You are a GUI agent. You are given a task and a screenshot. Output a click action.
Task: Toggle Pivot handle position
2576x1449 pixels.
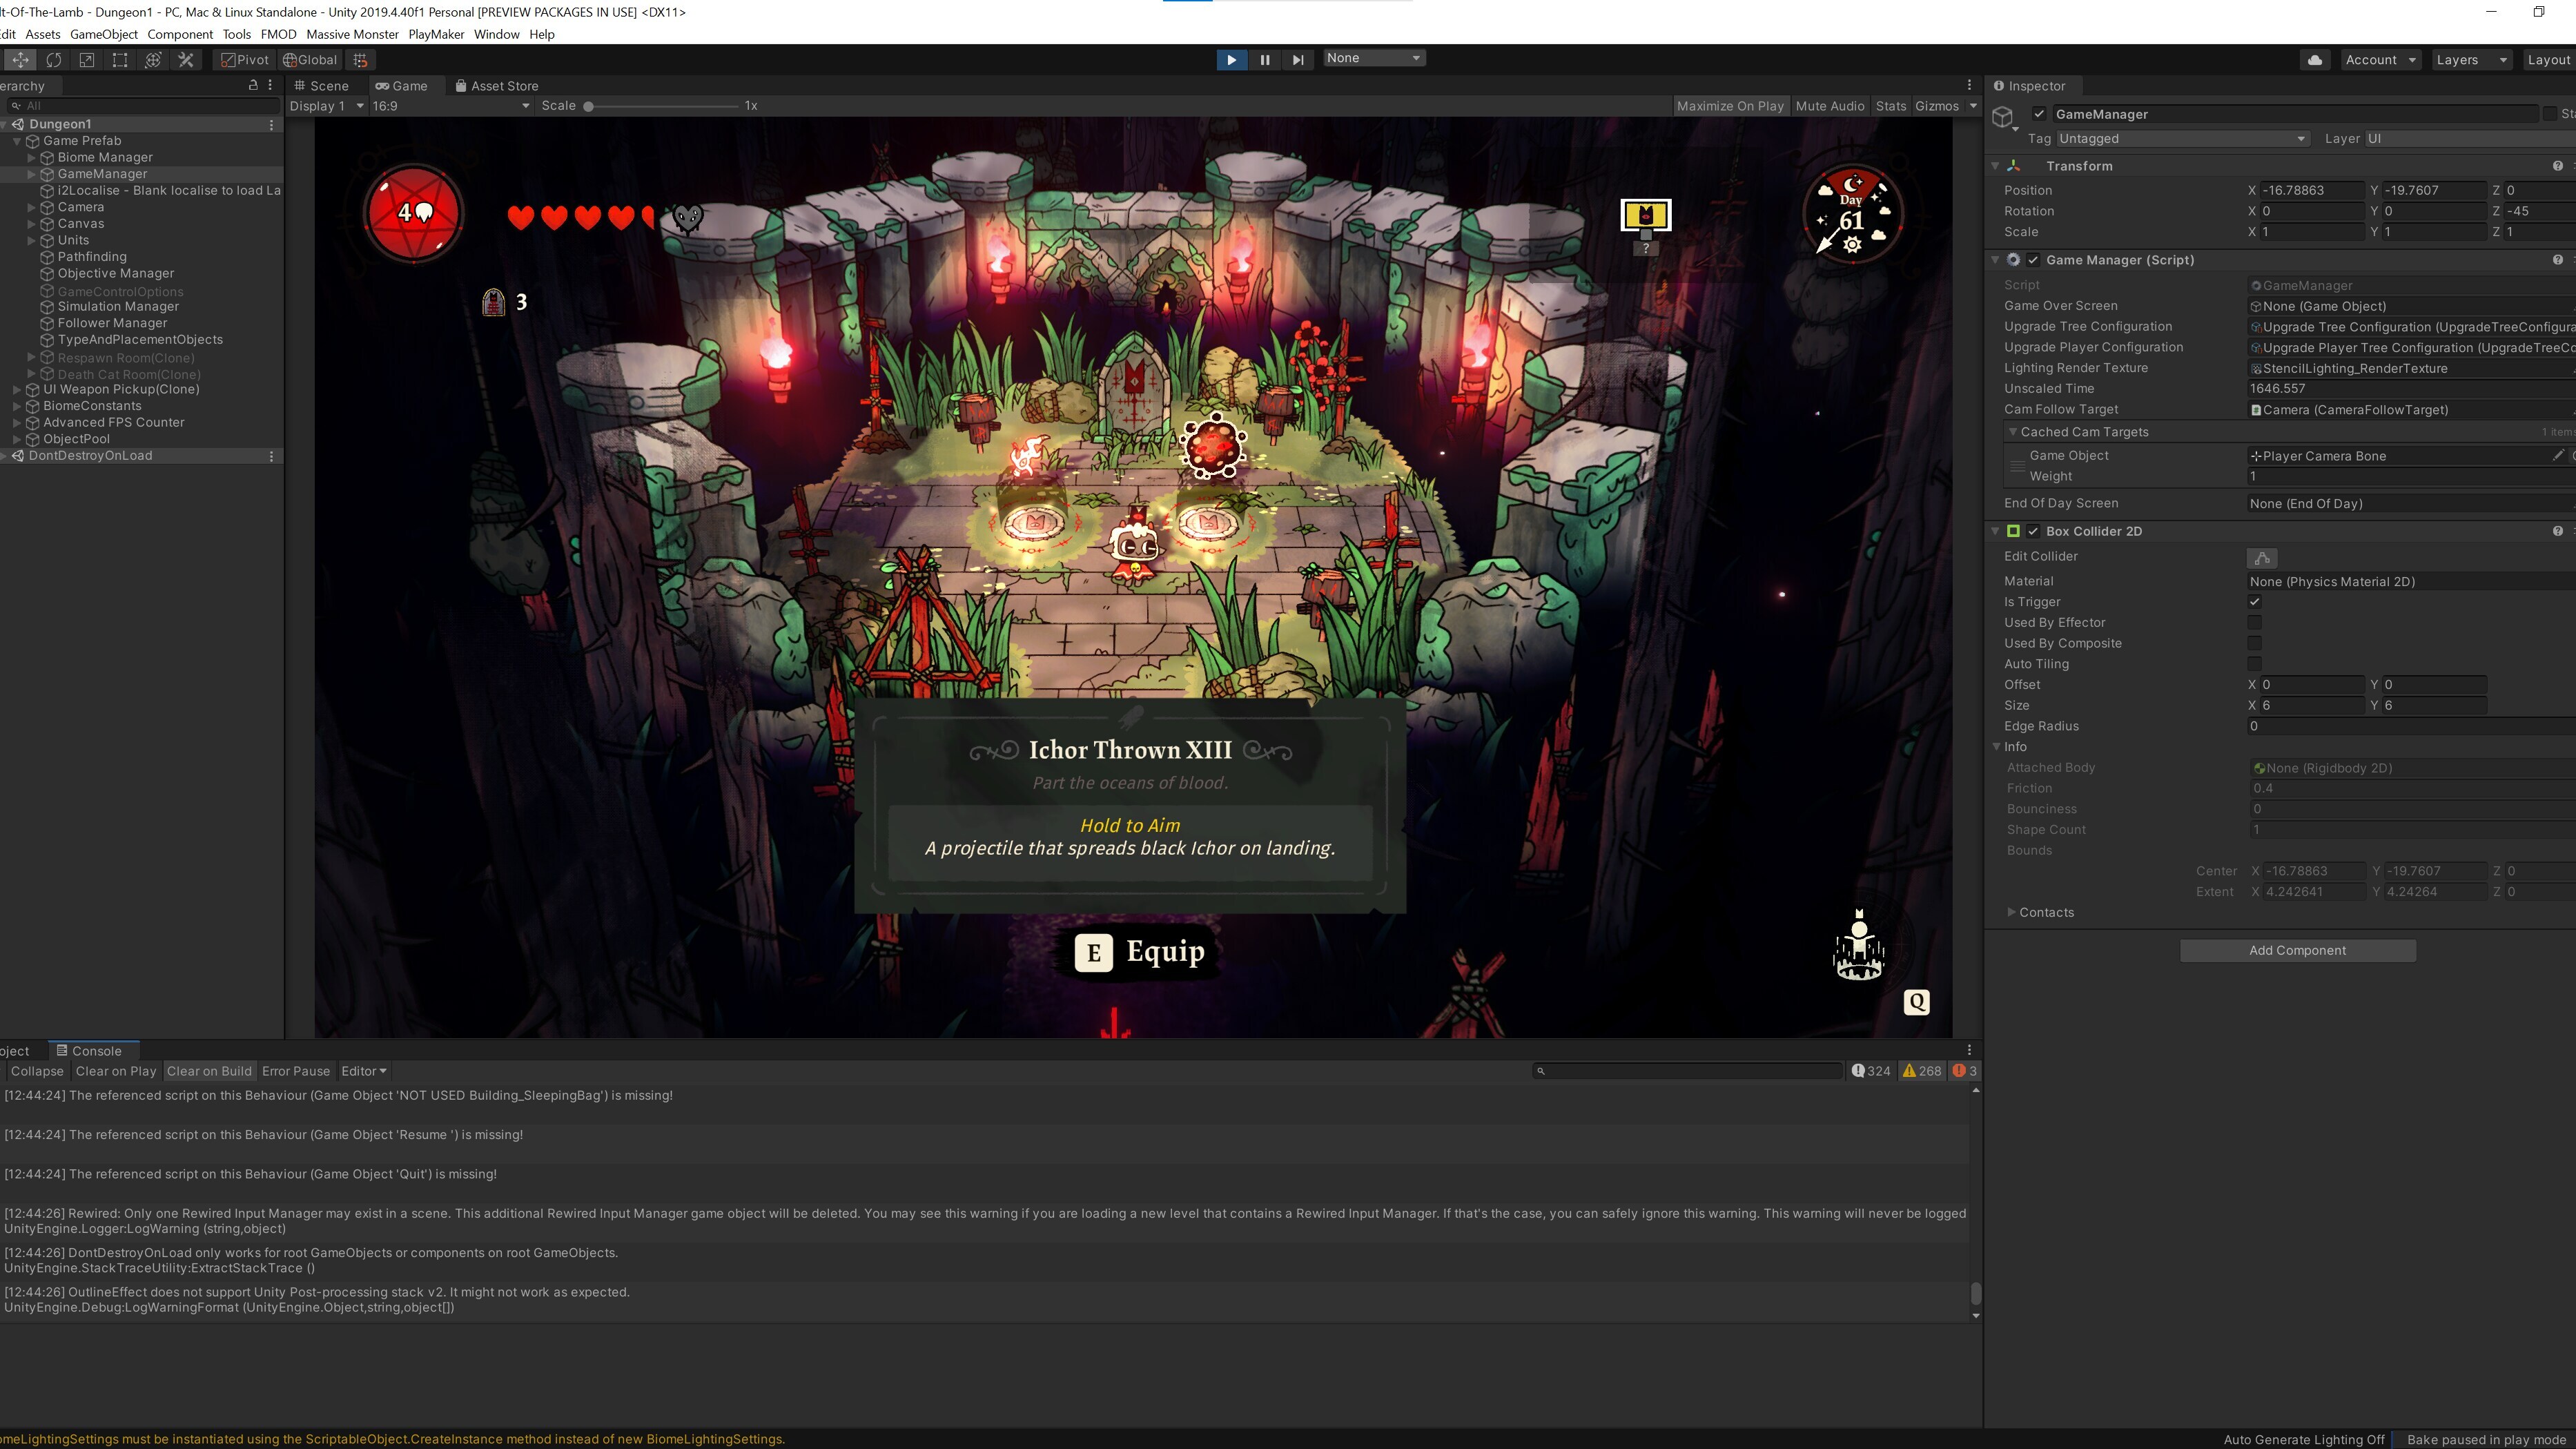[245, 60]
